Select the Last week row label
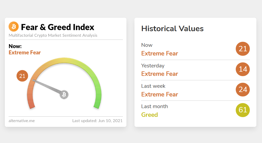The image size is (262, 143). click(153, 86)
